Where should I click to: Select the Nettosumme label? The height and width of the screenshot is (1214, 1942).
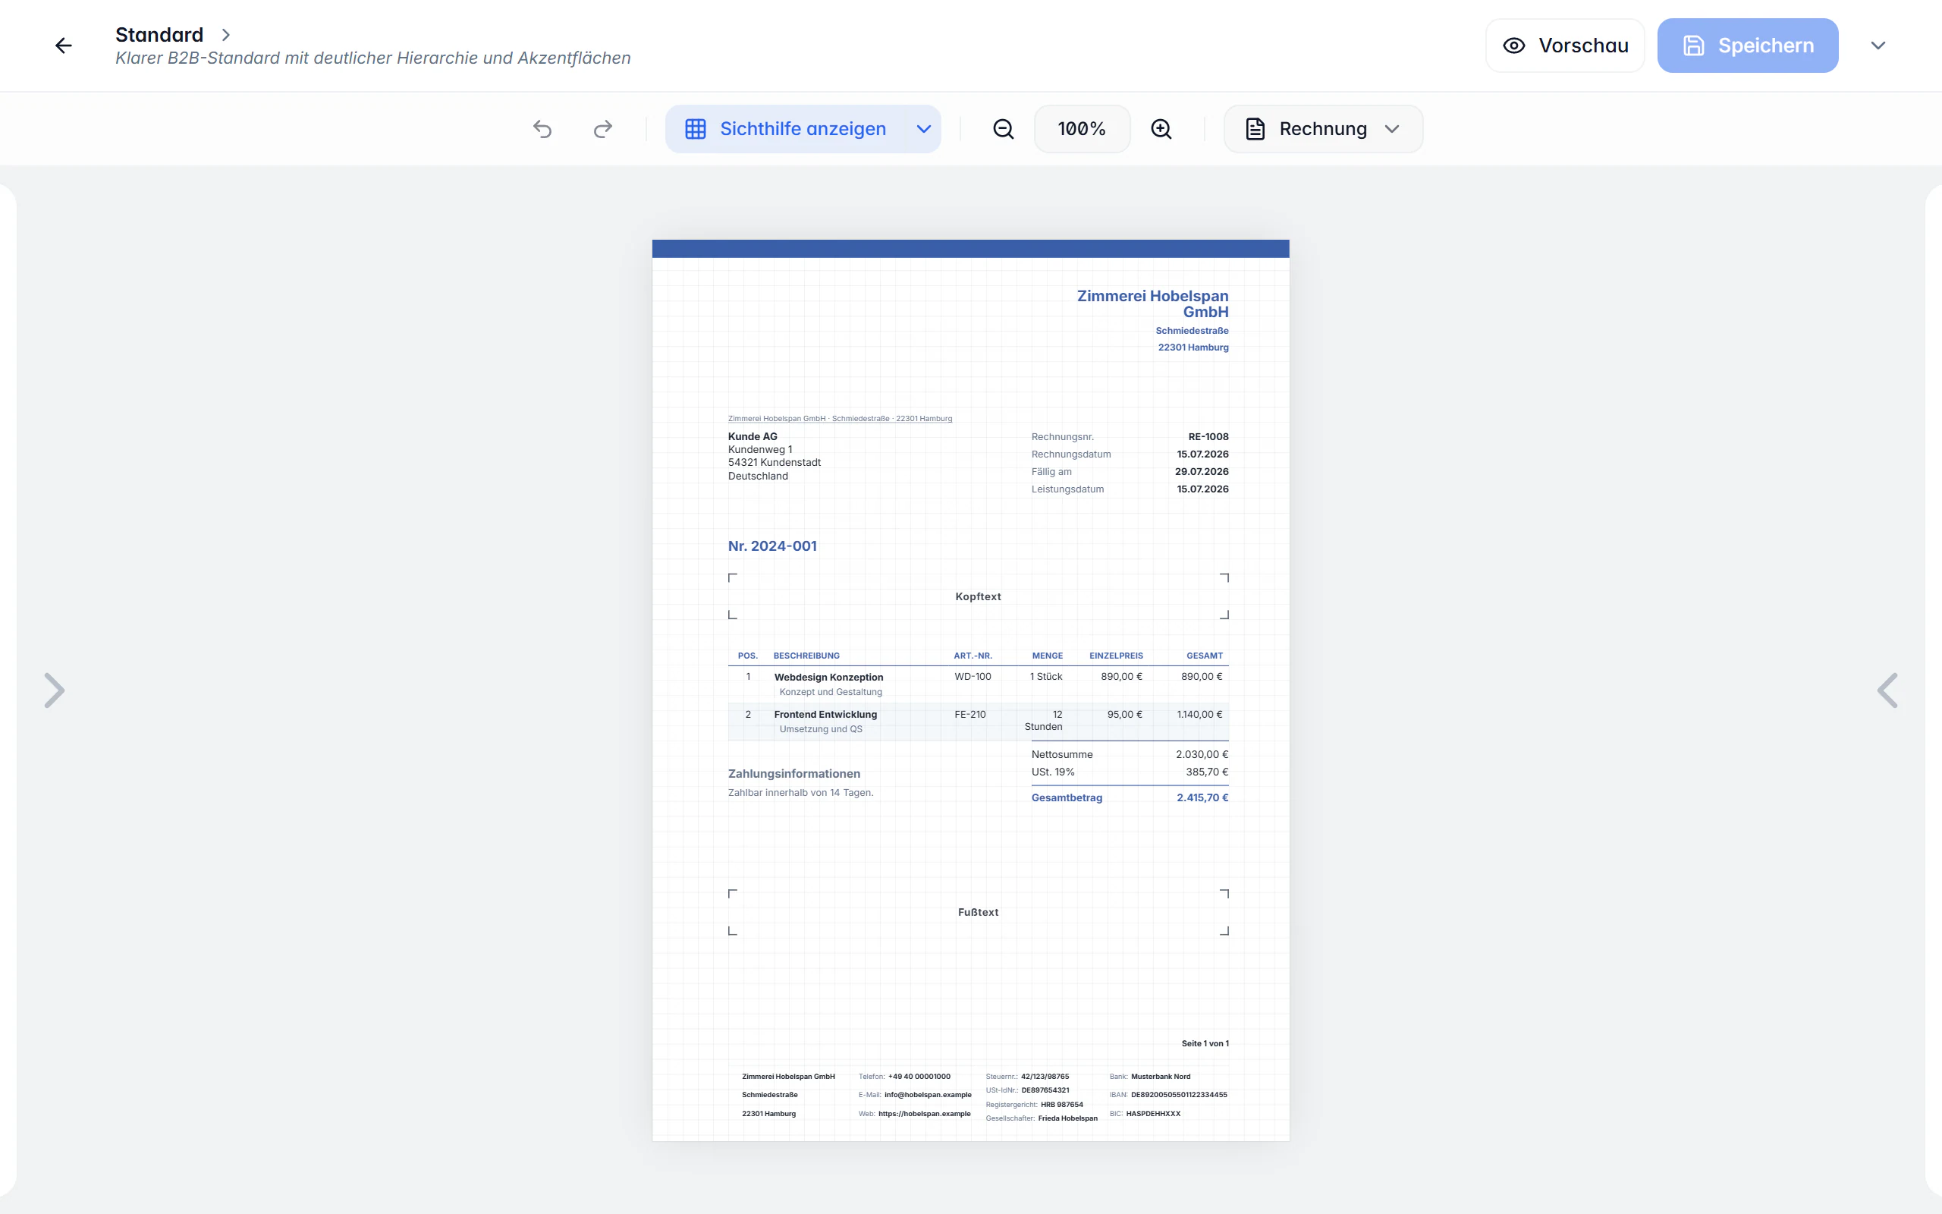(x=1062, y=755)
